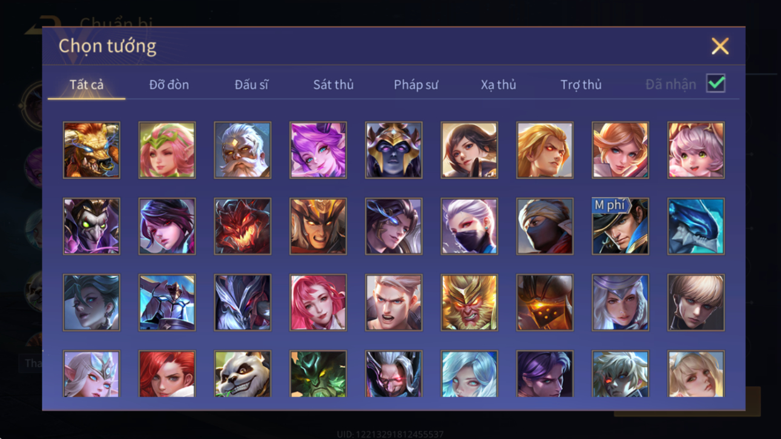Uncheck the Đã nhận checkbox
781x439 pixels.
click(x=716, y=84)
